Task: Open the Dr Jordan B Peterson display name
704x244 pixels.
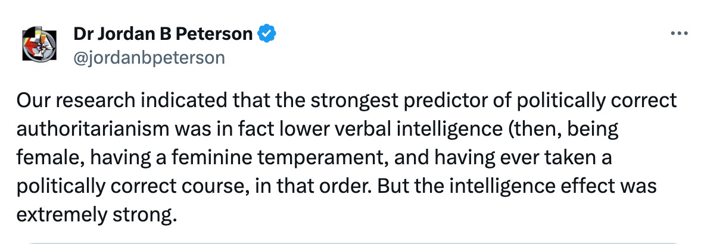Action: (163, 35)
